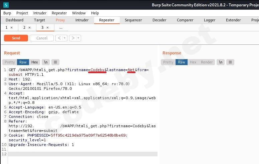The image size is (259, 164).
Task: Switch request view to Raw
Action: (23, 62)
